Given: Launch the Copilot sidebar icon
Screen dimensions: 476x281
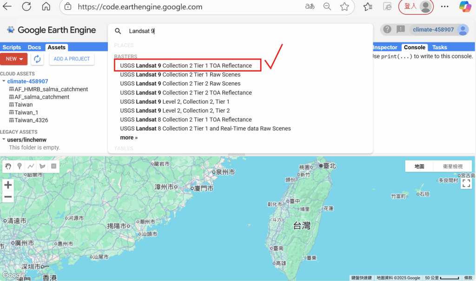Looking at the screenshot, I should (x=465, y=7).
